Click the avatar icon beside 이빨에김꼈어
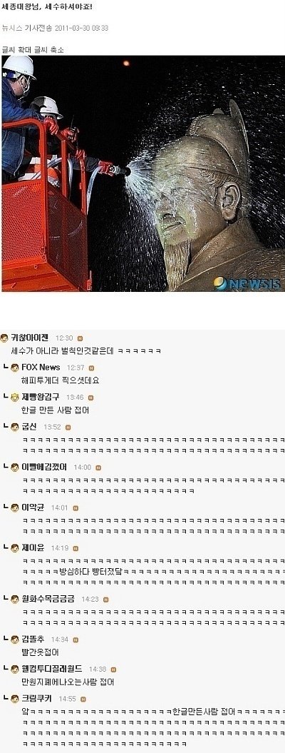This screenshot has width=285, height=753. (x=16, y=468)
